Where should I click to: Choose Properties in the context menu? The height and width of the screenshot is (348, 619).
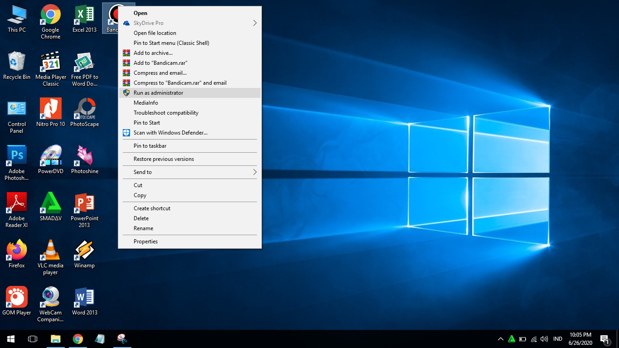190,242
